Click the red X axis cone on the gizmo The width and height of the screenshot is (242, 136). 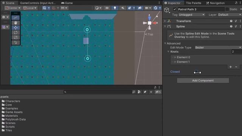tap(154, 23)
